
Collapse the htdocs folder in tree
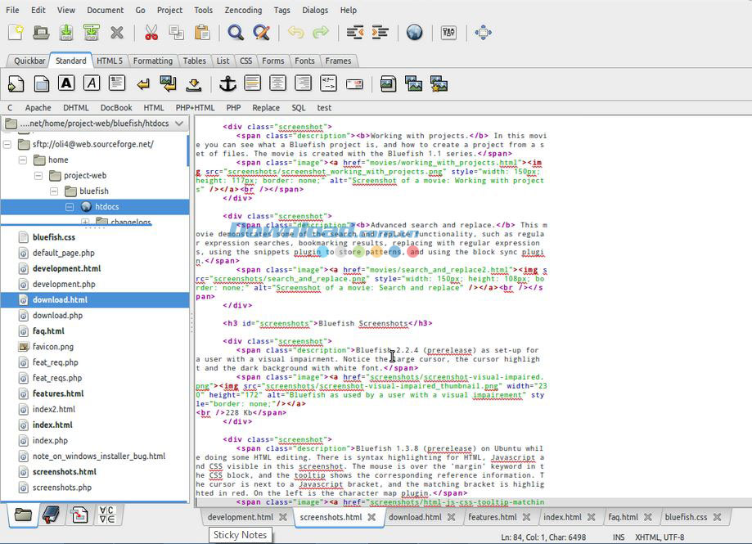(x=70, y=207)
